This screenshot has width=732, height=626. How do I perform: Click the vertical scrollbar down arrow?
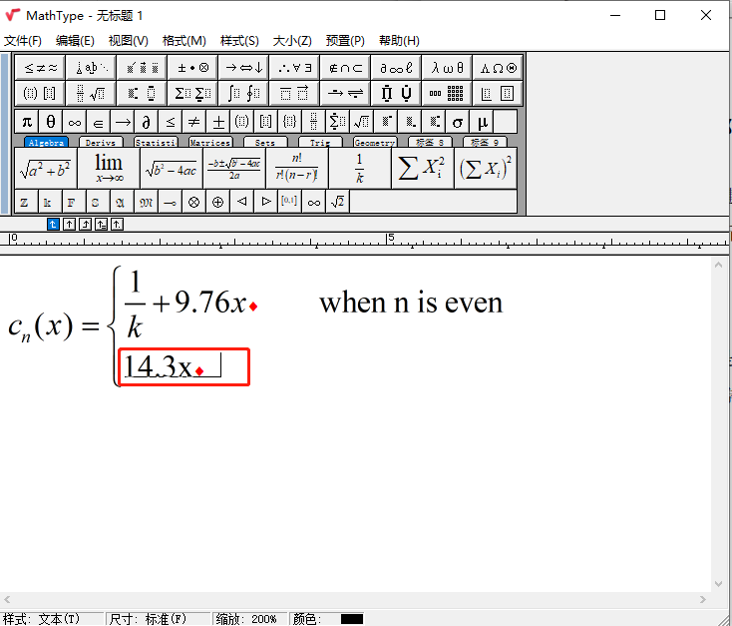click(x=718, y=584)
